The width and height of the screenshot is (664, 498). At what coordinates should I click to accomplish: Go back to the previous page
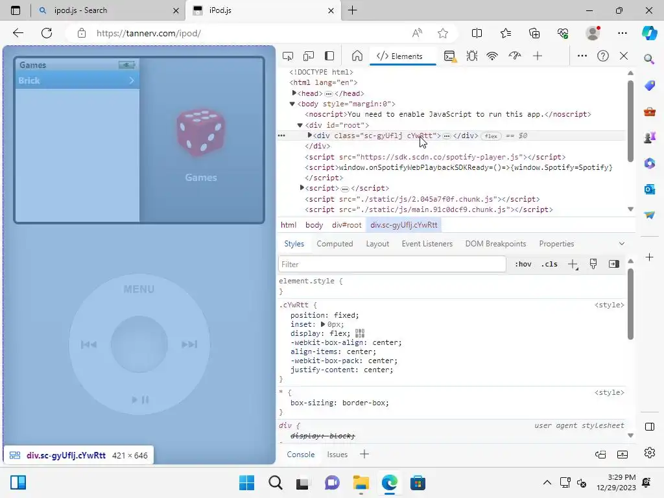tap(18, 33)
